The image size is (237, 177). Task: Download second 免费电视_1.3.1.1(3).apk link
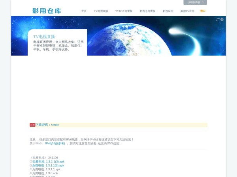pos(48,165)
